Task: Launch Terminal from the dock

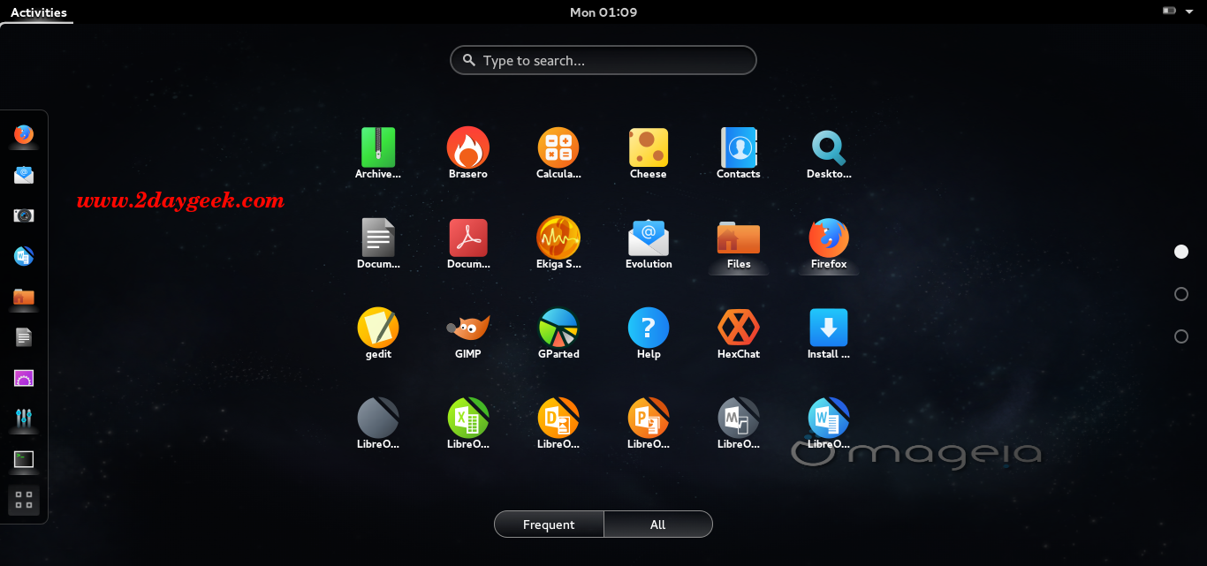Action: point(24,459)
